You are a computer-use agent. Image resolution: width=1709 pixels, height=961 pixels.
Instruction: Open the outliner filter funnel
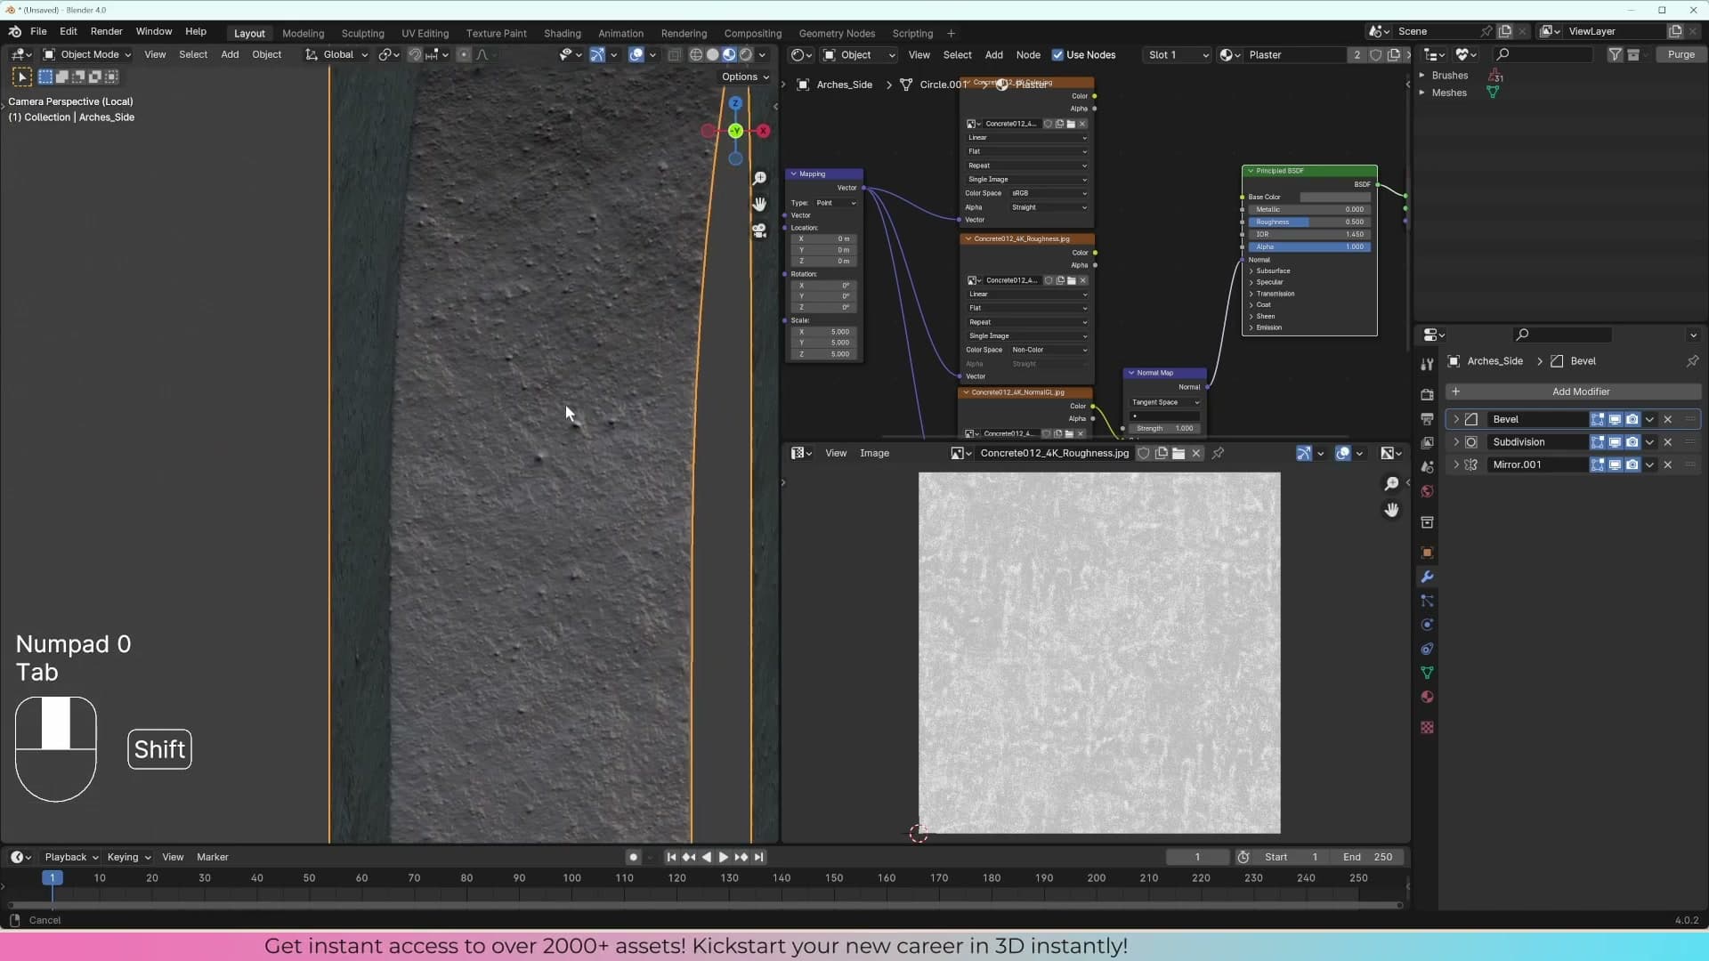tap(1615, 55)
